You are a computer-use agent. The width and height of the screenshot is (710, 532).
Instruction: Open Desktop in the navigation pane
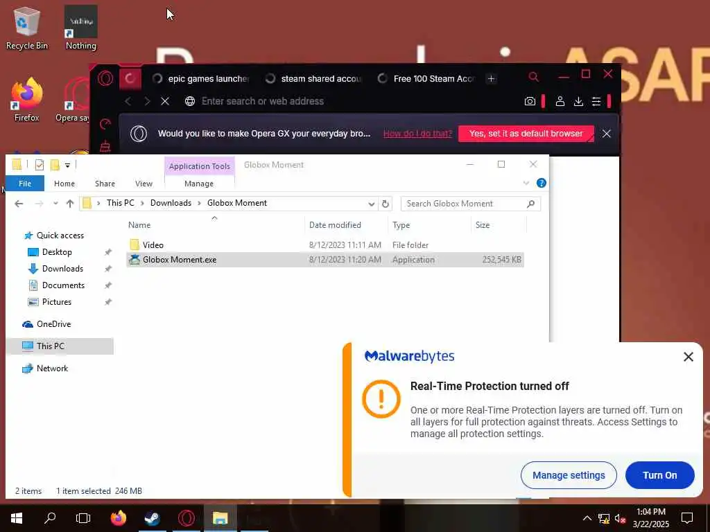pyautogui.click(x=57, y=252)
